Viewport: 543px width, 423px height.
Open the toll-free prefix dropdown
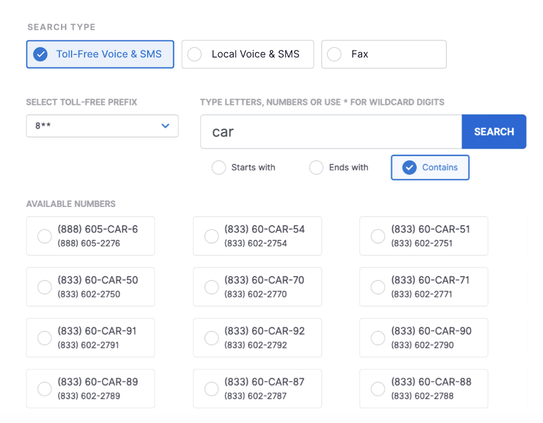click(102, 126)
